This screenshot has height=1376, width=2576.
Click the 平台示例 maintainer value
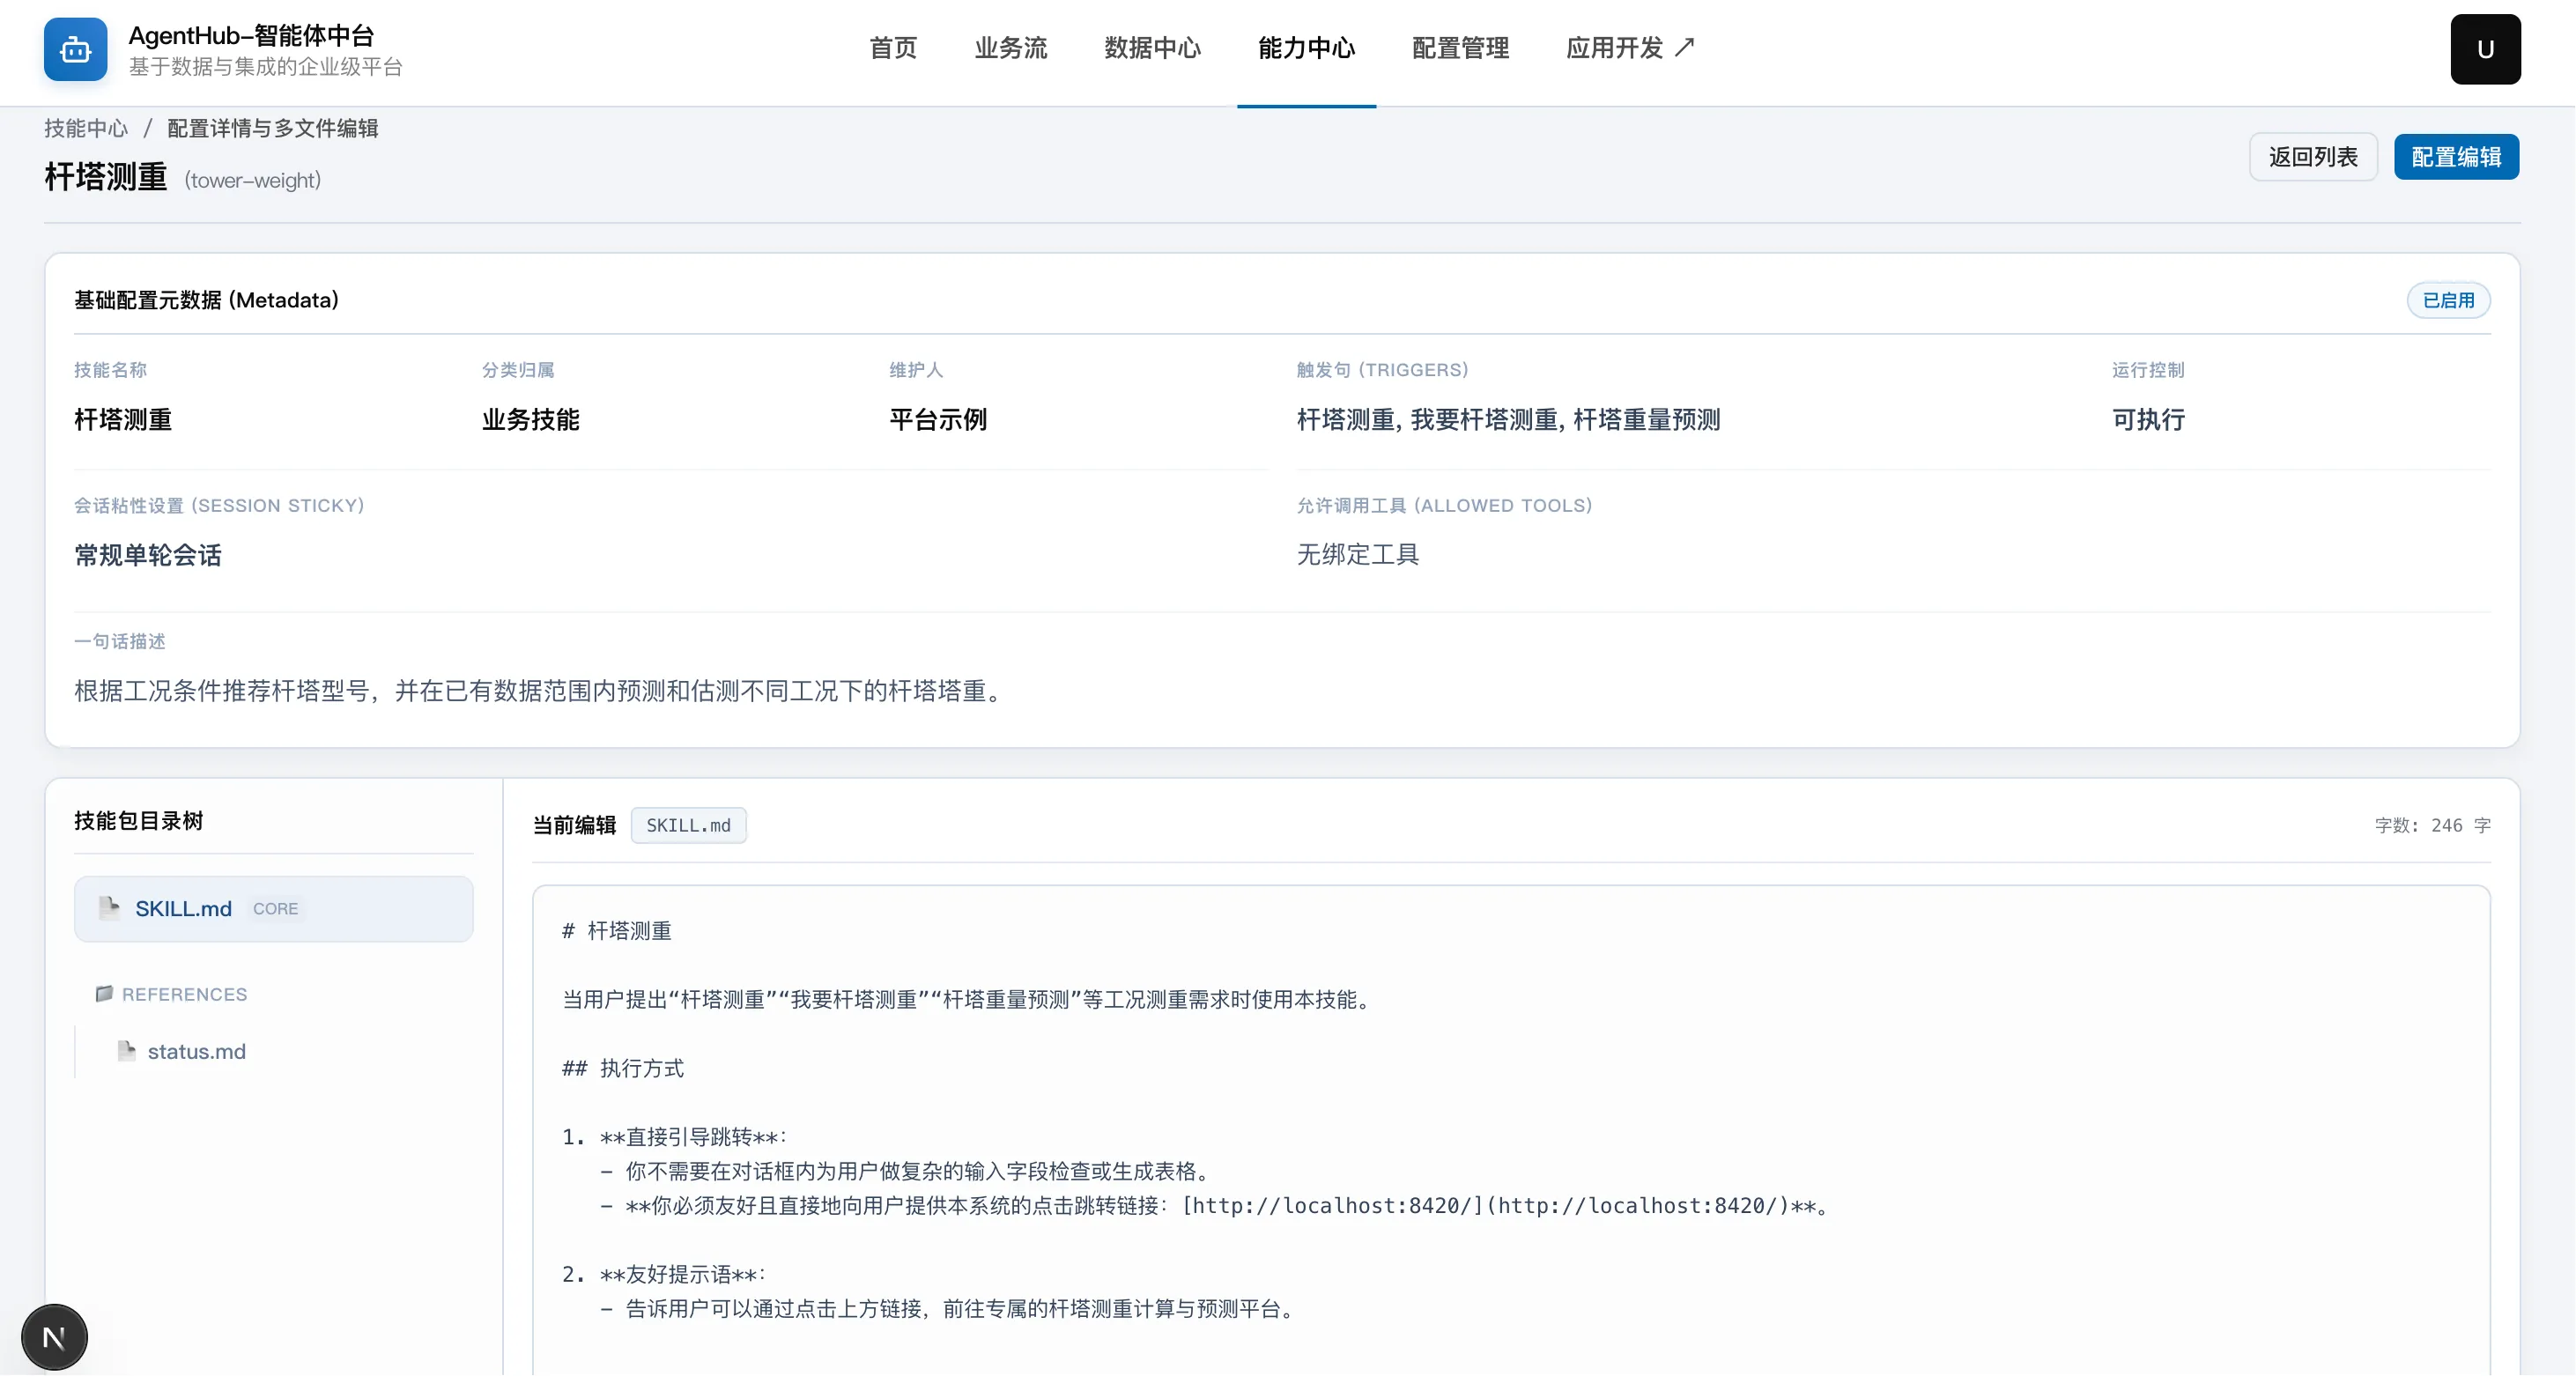coord(938,419)
